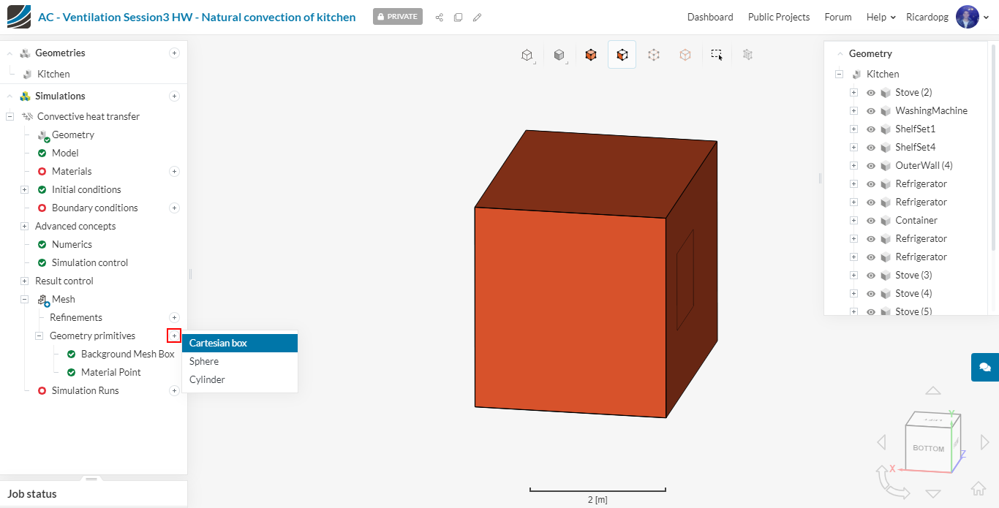The height and width of the screenshot is (508, 999).
Task: Click the up arrow on orientation cube
Action: (x=932, y=391)
